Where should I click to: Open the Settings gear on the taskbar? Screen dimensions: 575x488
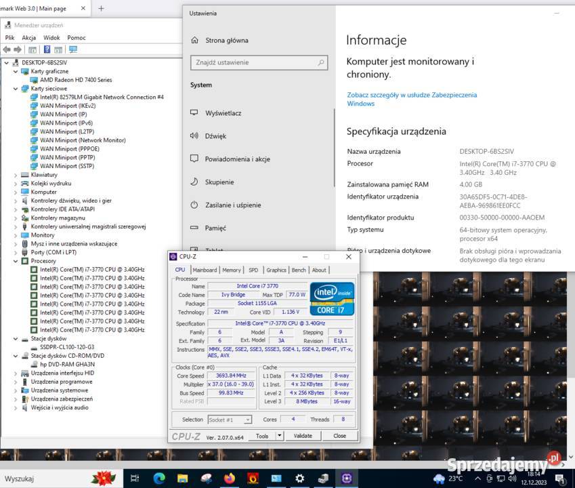pyautogui.click(x=299, y=478)
